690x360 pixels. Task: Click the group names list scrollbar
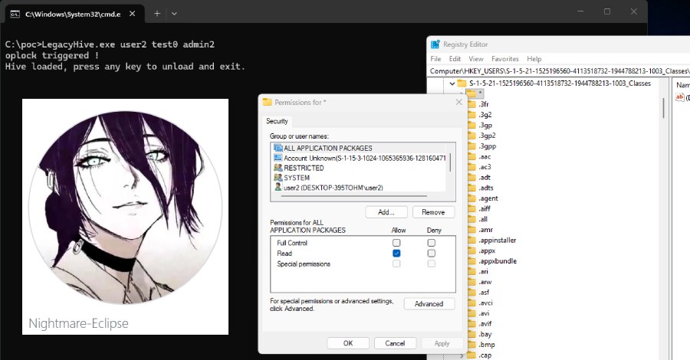pyautogui.click(x=450, y=162)
